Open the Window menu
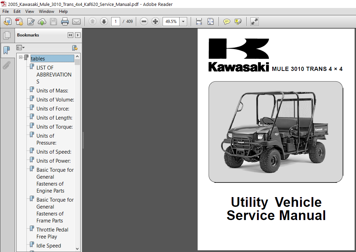 tap(47, 11)
